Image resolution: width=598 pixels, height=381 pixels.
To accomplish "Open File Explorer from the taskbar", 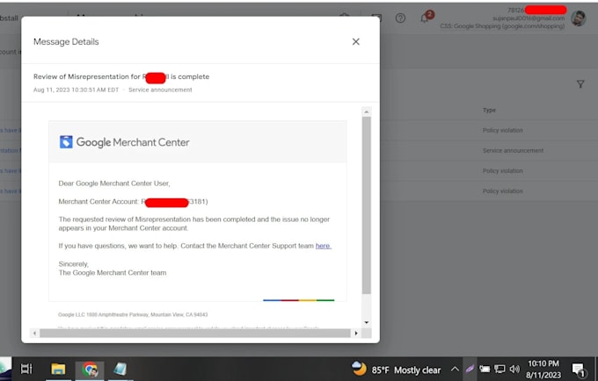I will [58, 369].
